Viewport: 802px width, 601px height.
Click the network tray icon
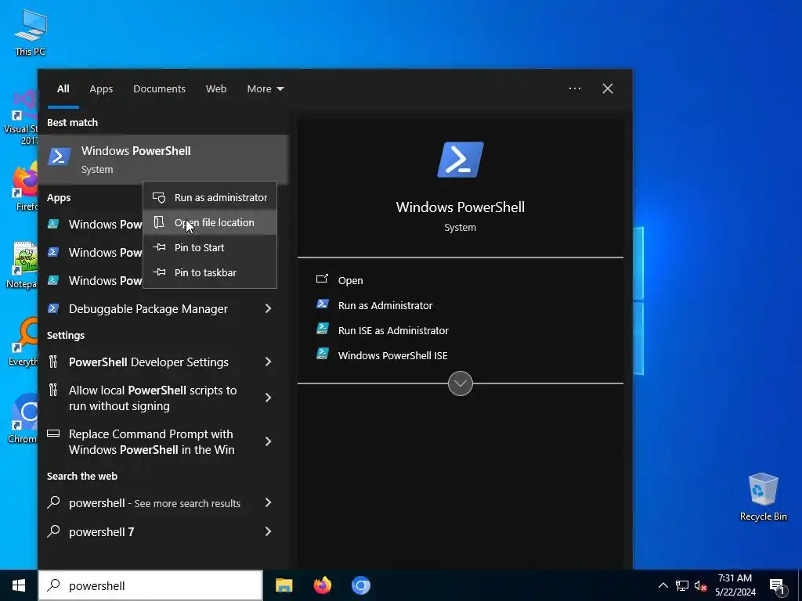point(682,585)
